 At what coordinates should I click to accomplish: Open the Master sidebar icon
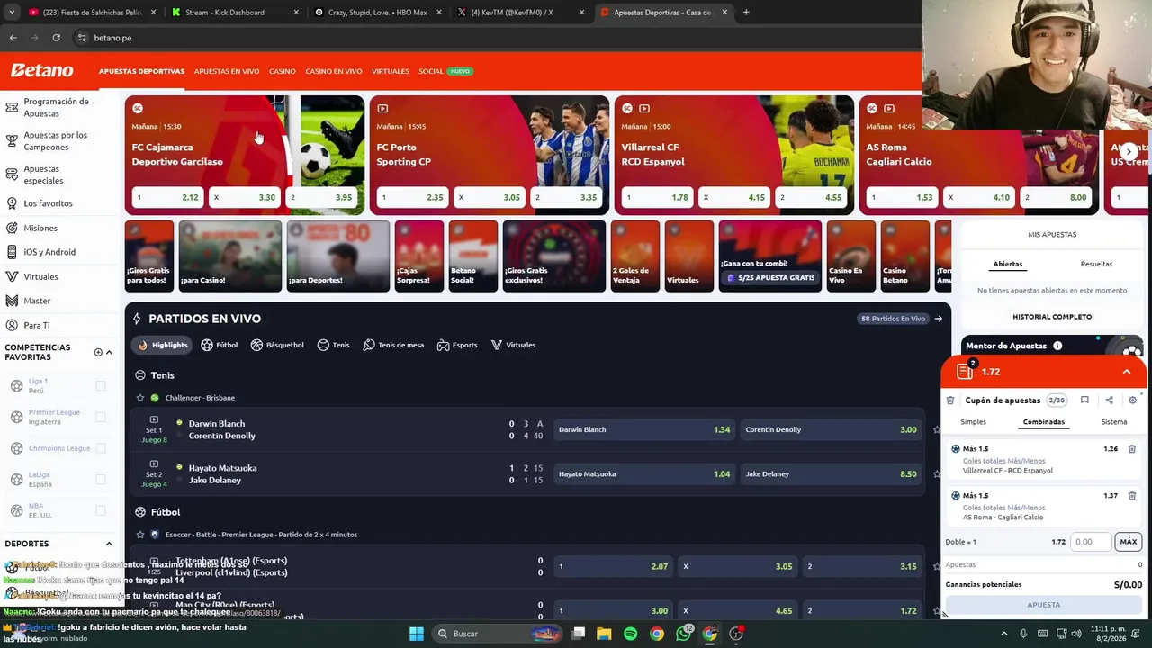point(12,301)
